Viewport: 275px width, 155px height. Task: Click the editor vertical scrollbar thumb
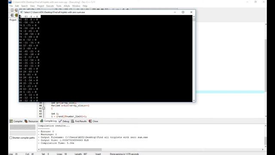(266, 65)
